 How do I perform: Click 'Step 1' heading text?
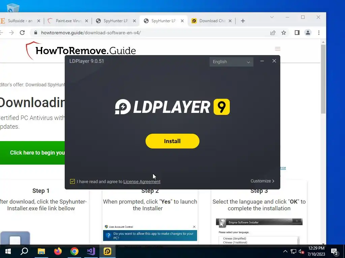pyautogui.click(x=41, y=191)
